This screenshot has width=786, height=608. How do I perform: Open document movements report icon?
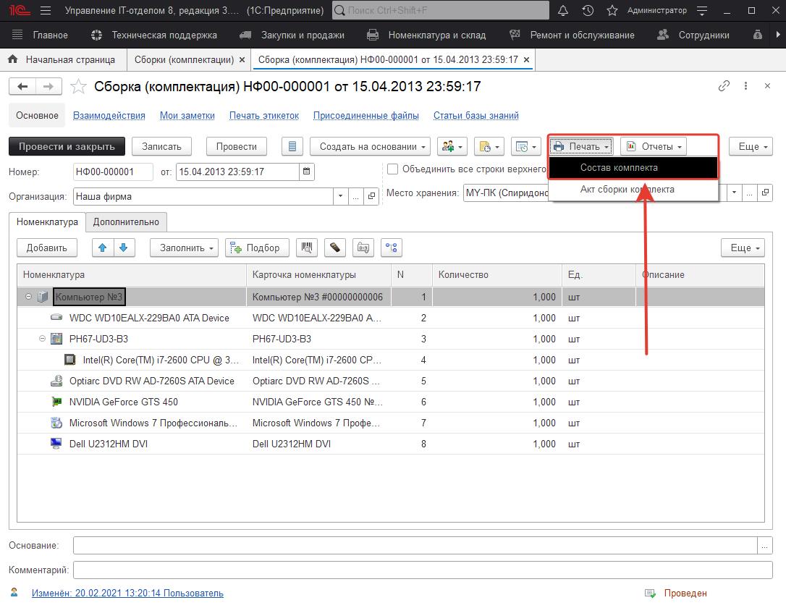pyautogui.click(x=292, y=146)
